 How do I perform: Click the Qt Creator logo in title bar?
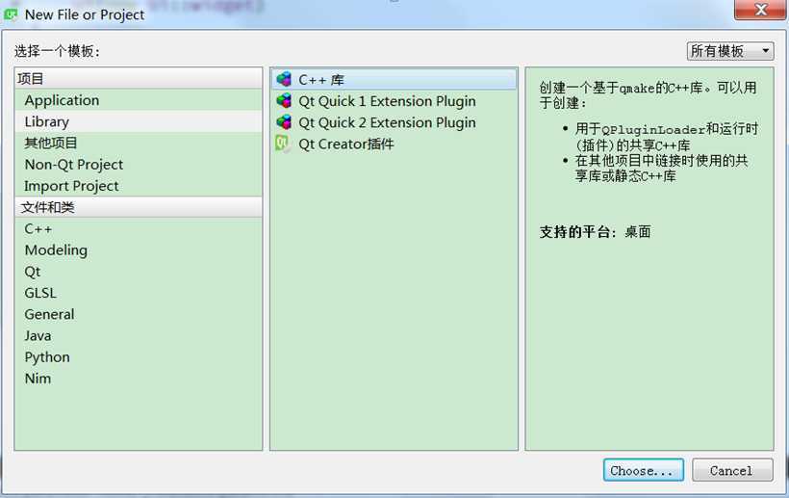pos(11,14)
